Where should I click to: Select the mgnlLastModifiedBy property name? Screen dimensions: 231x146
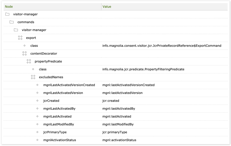tap(59, 124)
